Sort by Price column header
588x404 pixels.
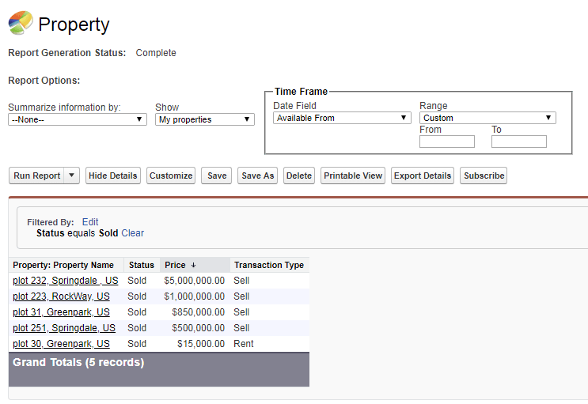pos(175,265)
